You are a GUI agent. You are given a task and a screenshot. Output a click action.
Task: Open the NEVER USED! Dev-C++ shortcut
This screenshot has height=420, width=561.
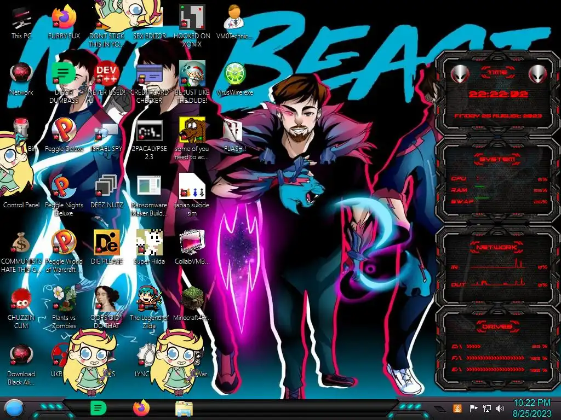pos(107,74)
